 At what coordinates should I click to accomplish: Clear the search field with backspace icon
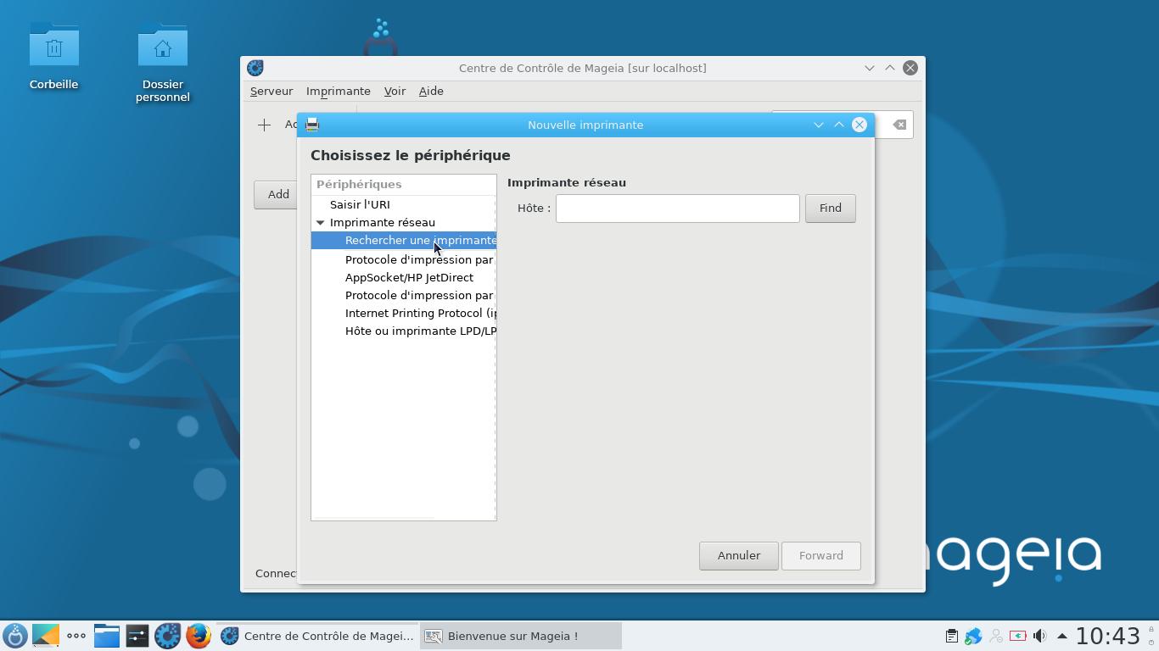(899, 125)
